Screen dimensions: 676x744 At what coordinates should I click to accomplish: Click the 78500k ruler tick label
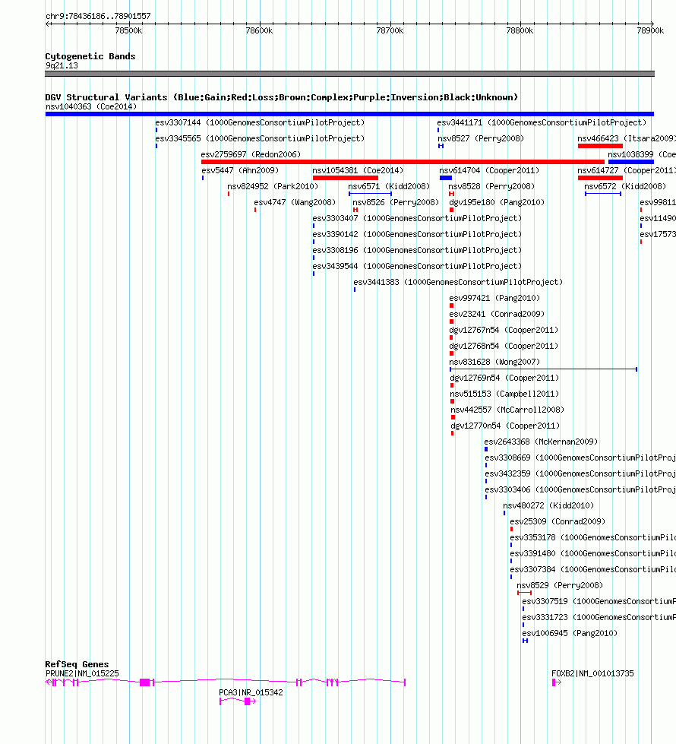point(128,31)
